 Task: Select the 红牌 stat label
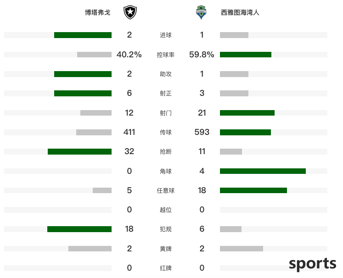pos(166,268)
